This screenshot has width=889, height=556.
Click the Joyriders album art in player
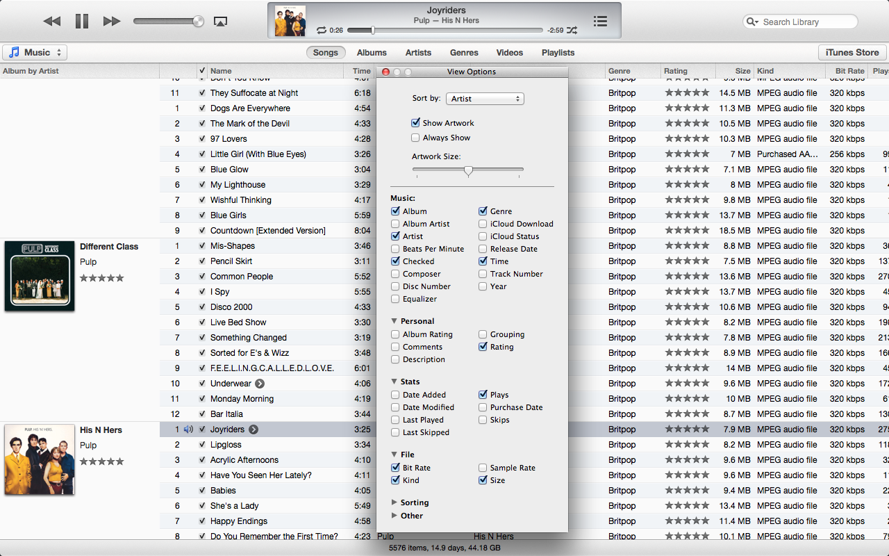click(x=290, y=20)
